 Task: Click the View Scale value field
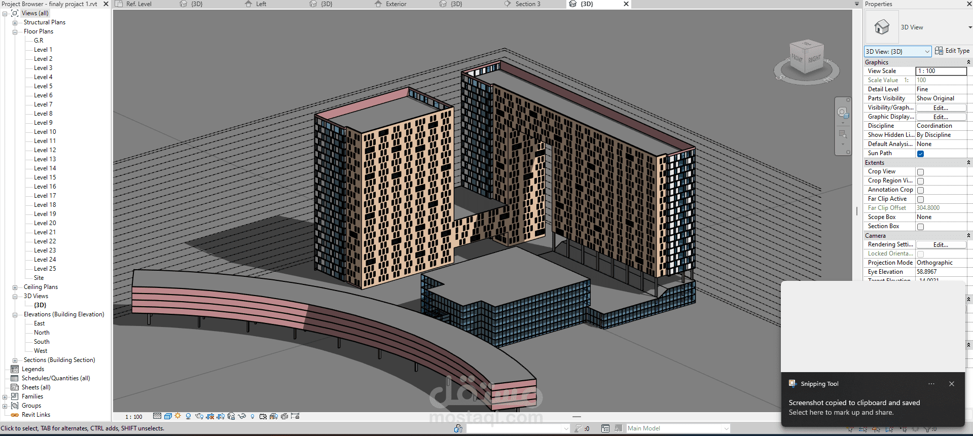coord(941,71)
